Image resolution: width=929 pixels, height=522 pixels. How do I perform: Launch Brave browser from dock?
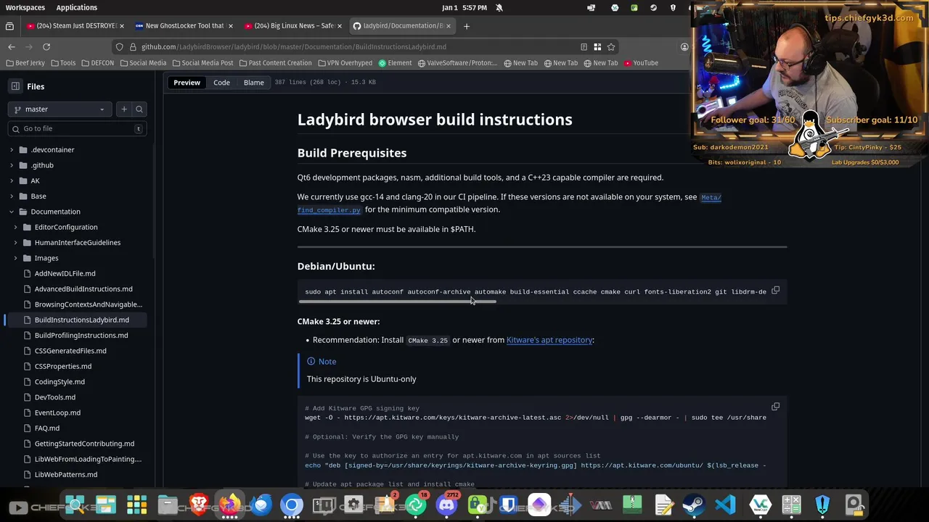pos(199,505)
